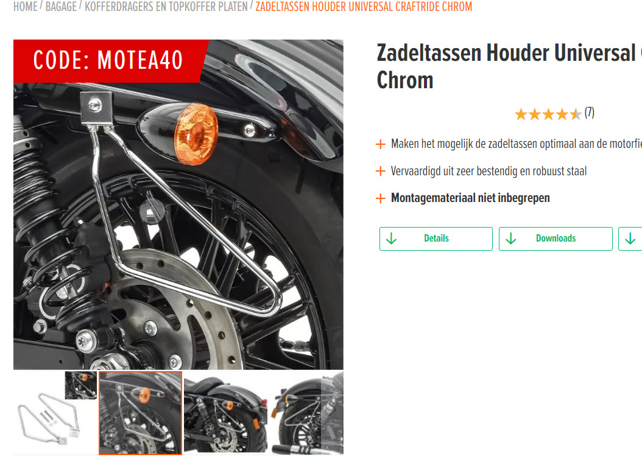This screenshot has width=642, height=460.
Task: Click the Details button
Action: click(436, 239)
